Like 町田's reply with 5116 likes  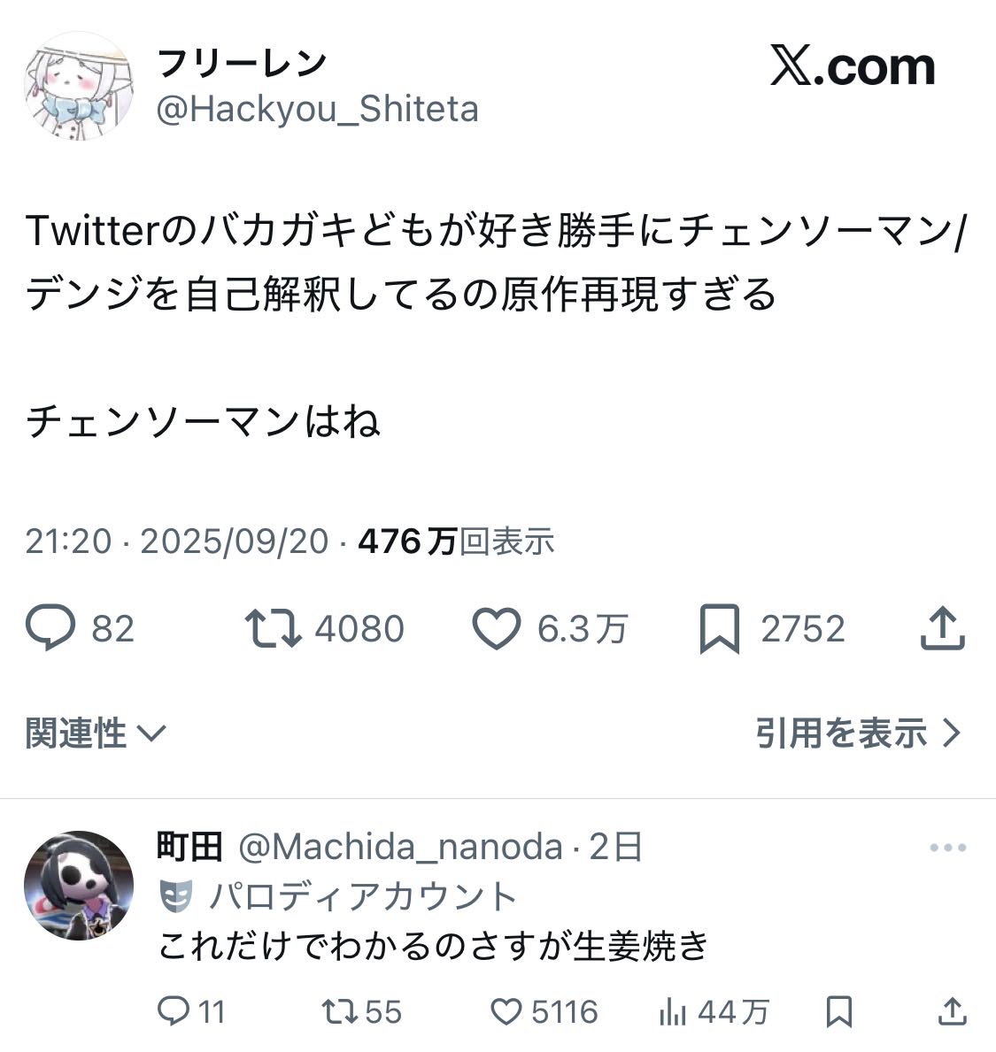click(506, 1011)
